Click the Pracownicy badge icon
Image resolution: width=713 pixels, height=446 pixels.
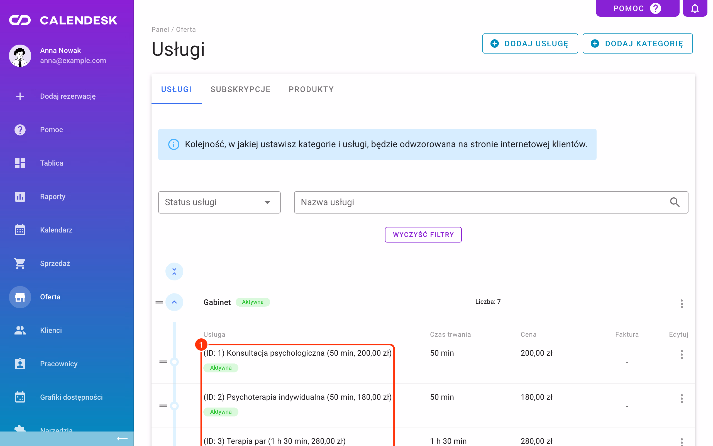click(x=20, y=363)
